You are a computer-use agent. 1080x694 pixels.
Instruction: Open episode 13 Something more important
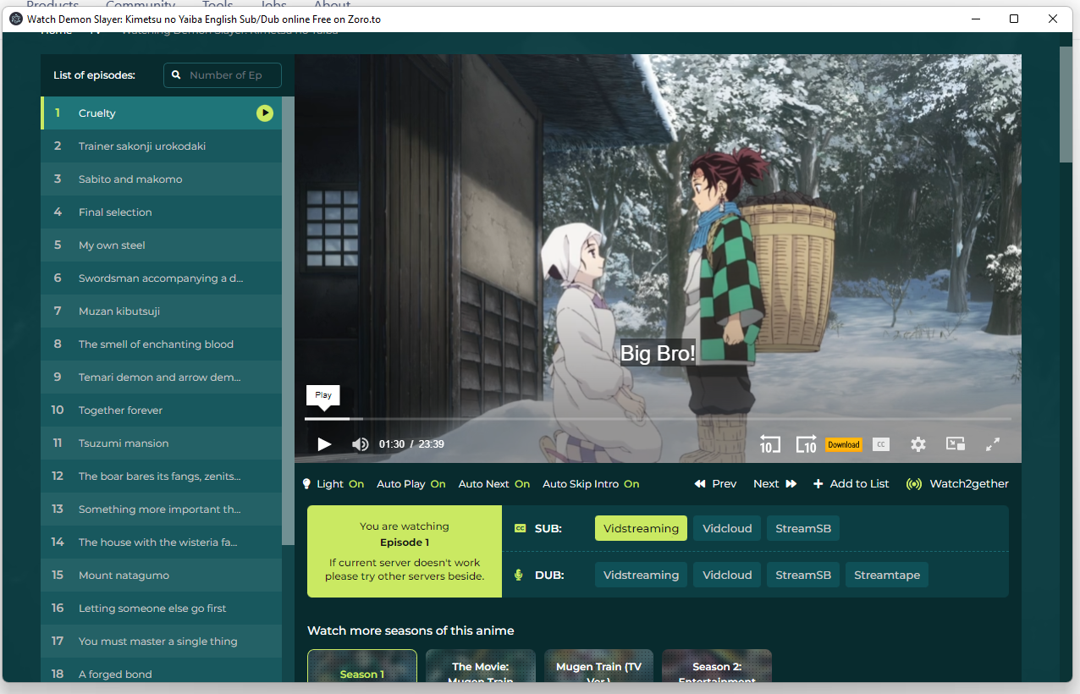161,509
